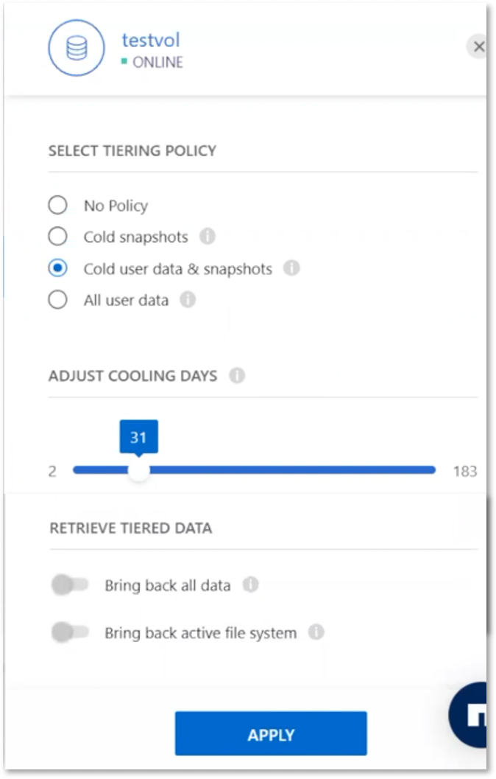Click the 31 value tooltip above the slider

coord(139,437)
